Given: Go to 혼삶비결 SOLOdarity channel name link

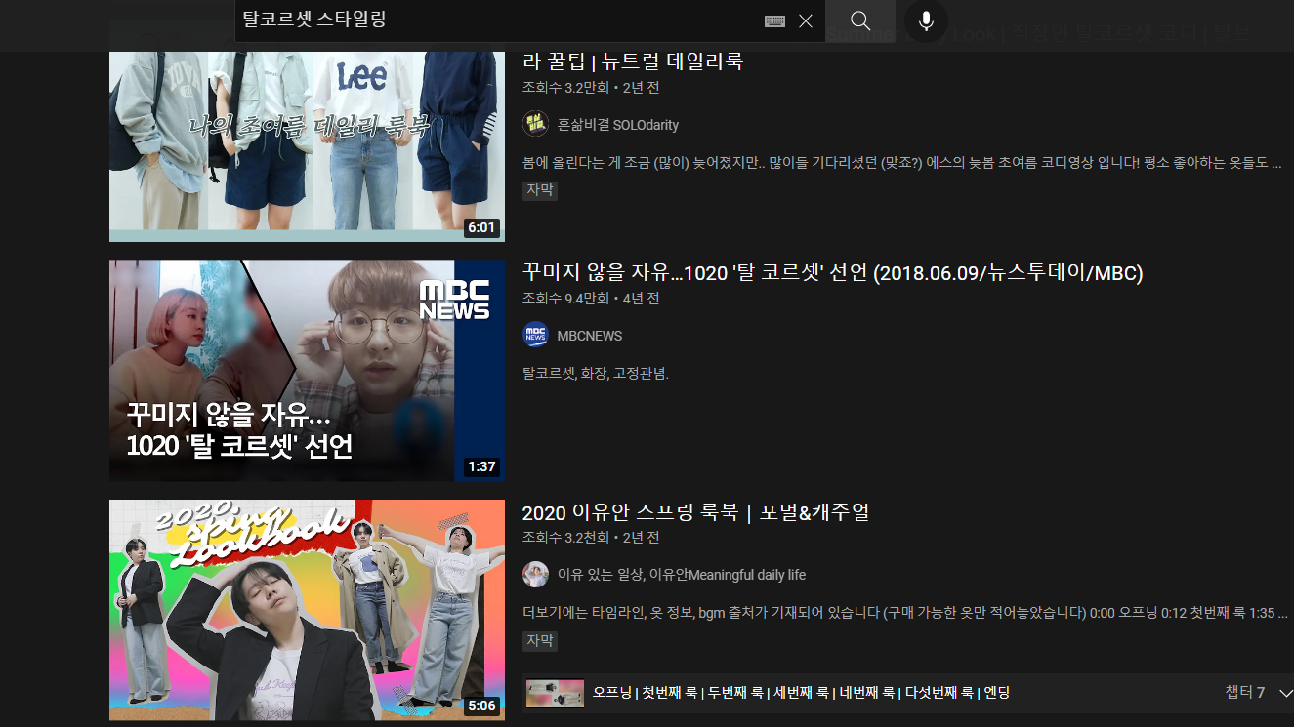Looking at the screenshot, I should pyautogui.click(x=617, y=125).
